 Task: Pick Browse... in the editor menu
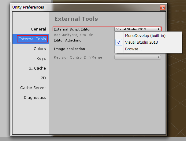coord(148,49)
